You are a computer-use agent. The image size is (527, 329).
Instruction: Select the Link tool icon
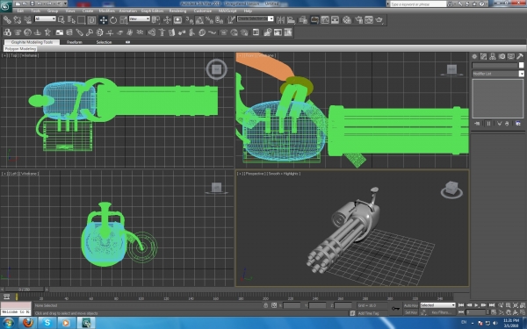[x=7, y=20]
